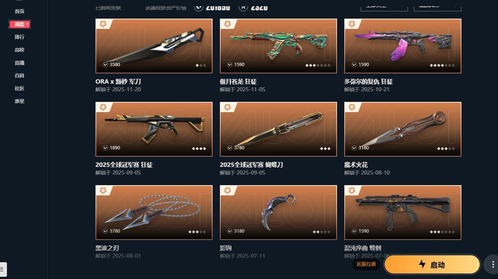The image size is (498, 279).
Task: Click VP currency icon in asset value header
Action: tap(198, 7)
